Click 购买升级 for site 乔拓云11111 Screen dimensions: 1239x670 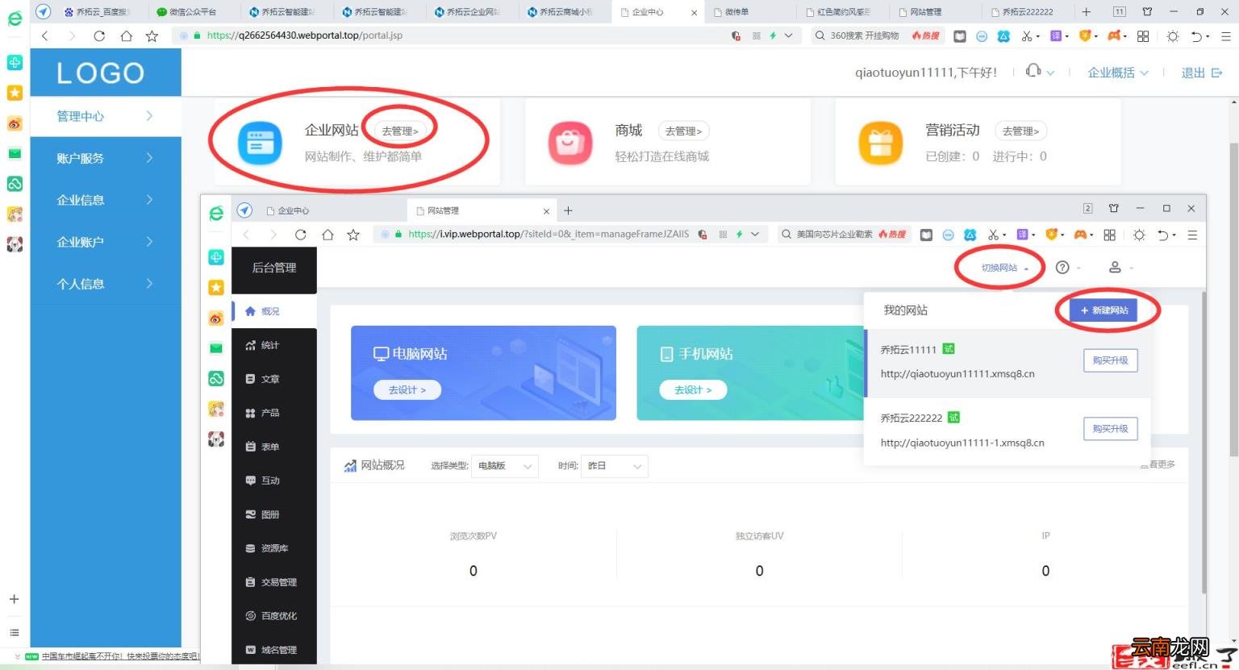click(x=1110, y=360)
